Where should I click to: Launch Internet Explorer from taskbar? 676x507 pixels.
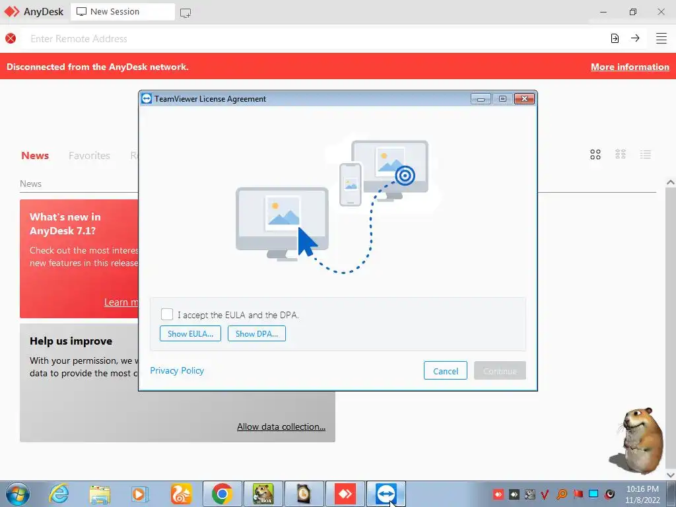tap(59, 494)
